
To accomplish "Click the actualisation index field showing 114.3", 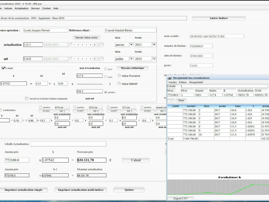I will 33,45.
